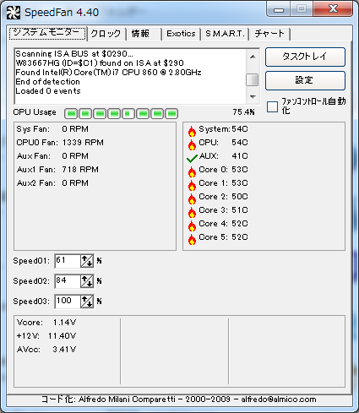Click the 'CPU0 Fan: 1339 RPM' reading
Screen dimensions: 359x413
tap(60, 143)
